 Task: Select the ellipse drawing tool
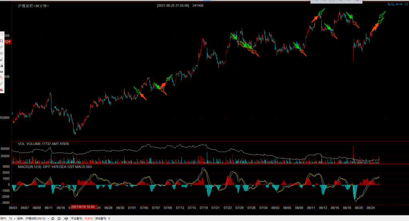2,53
